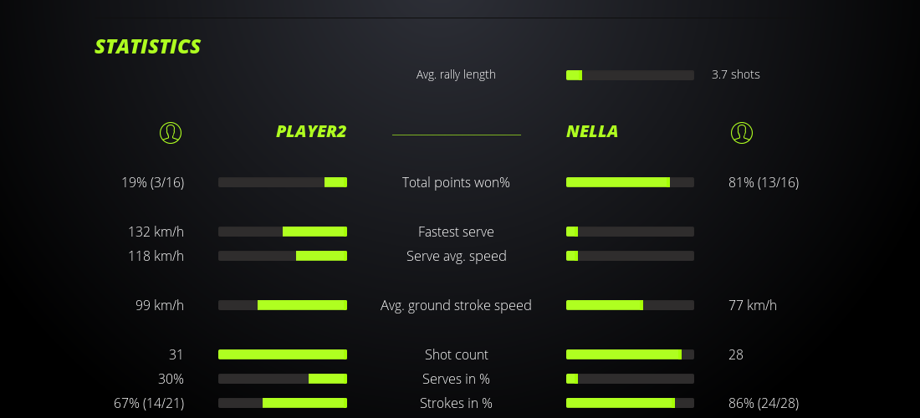920x418 pixels.
Task: Click NELLA total points won bar
Action: coord(630,182)
